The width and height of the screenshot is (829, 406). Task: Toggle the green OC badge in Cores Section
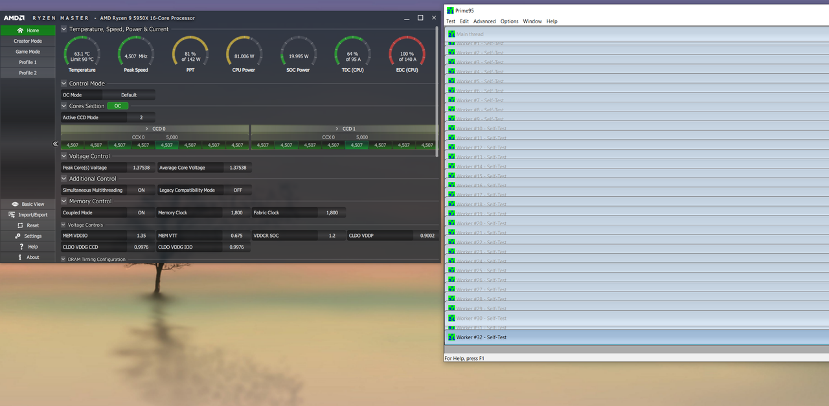117,106
